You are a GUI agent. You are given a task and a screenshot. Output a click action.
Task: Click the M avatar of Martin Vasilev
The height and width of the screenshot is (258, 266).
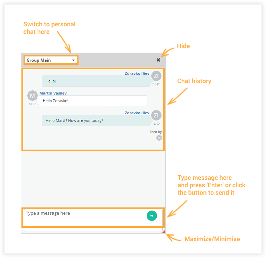click(33, 96)
